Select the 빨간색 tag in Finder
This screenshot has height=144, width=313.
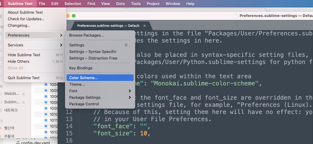pos(9,128)
